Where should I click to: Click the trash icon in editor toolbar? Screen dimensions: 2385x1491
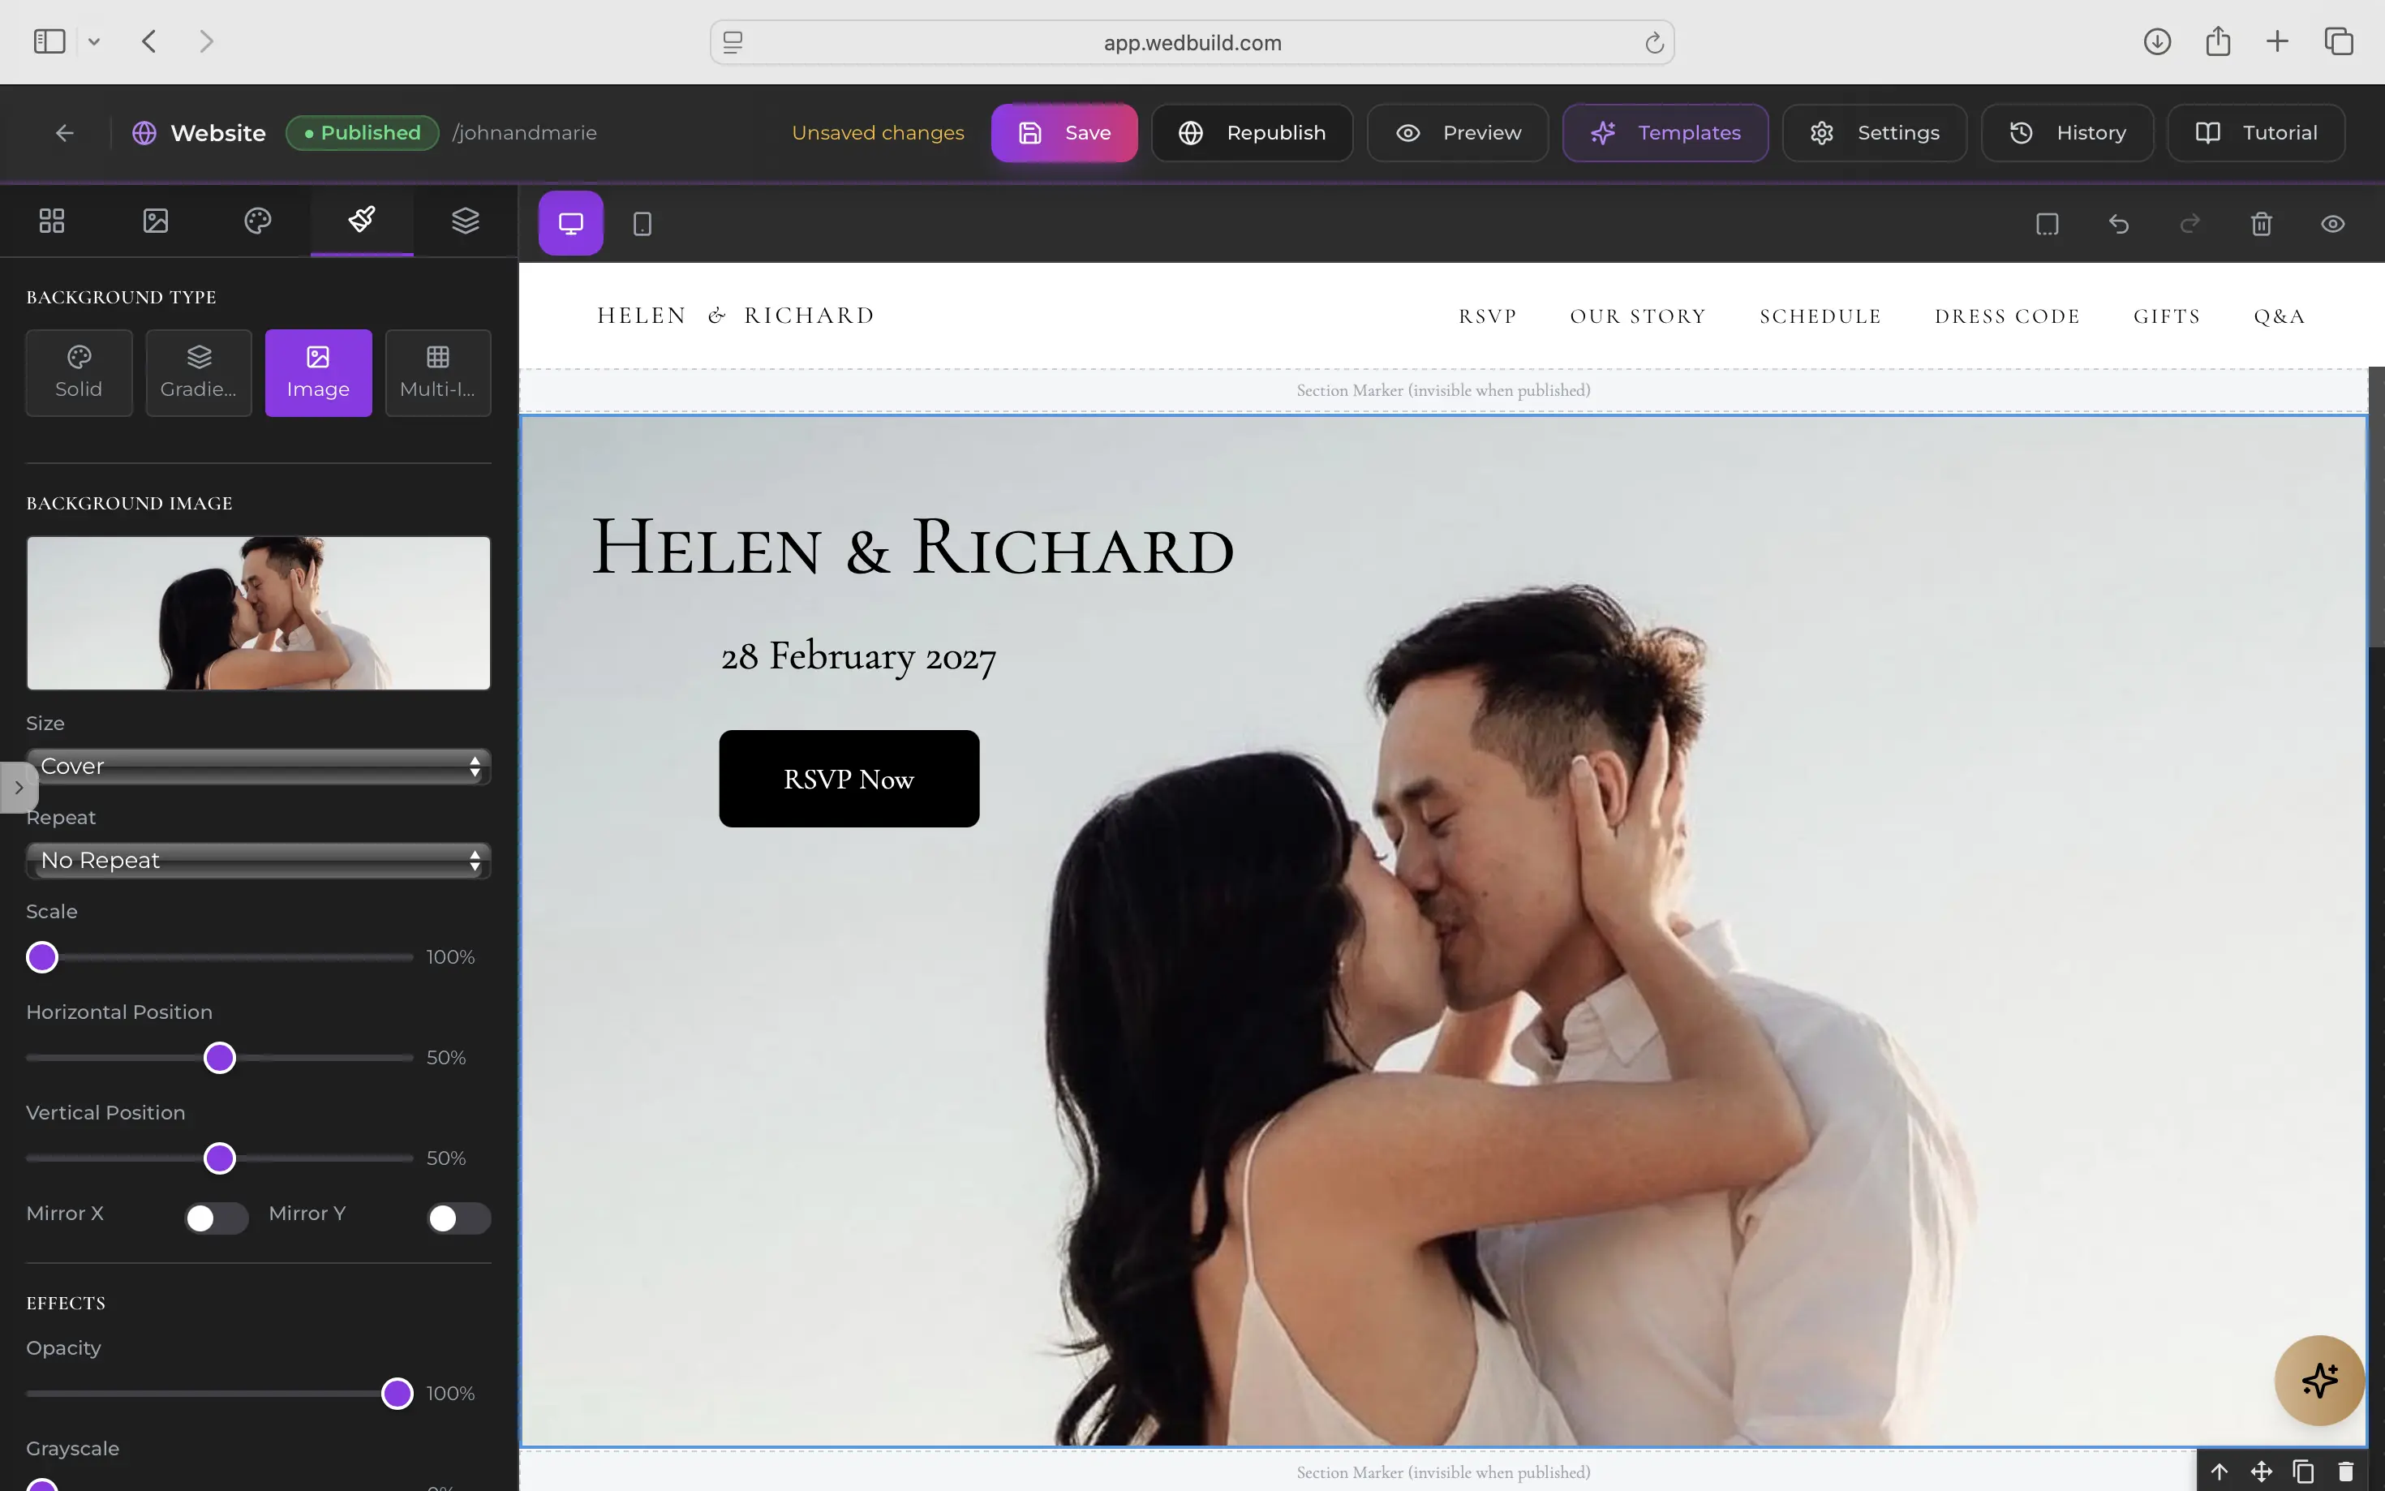2261,224
